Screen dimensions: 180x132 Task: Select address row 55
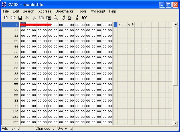click(x=10, y=52)
